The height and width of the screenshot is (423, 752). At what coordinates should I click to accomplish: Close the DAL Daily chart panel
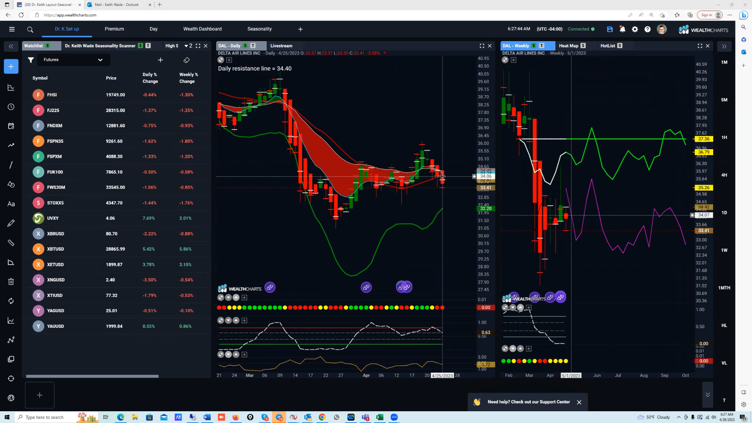click(490, 46)
